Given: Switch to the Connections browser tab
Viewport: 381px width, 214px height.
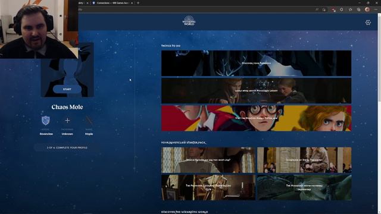Looking at the screenshot, I should pyautogui.click(x=112, y=3).
